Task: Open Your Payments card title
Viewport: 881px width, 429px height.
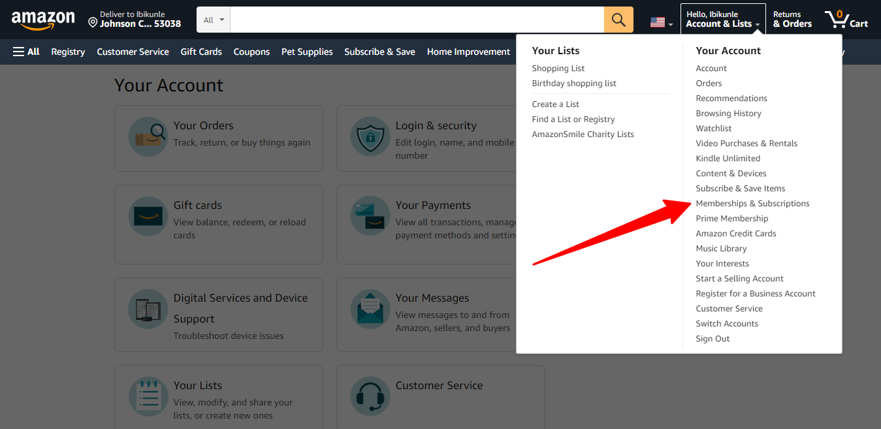Action: [433, 206]
